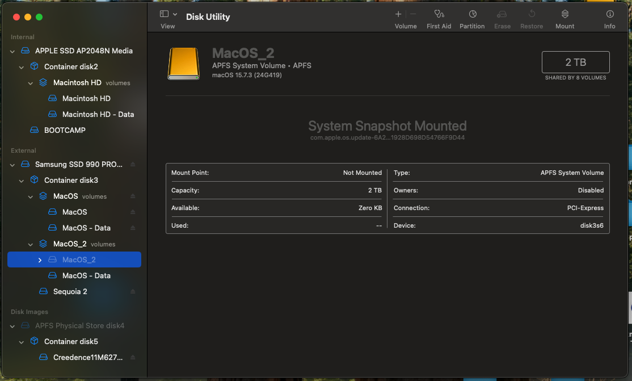The height and width of the screenshot is (381, 632).
Task: Click the Mount icon in the toolbar
Action: point(564,18)
